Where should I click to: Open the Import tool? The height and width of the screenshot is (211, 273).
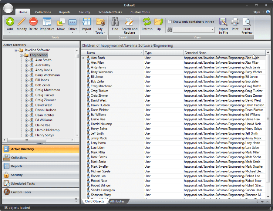tap(86, 22)
